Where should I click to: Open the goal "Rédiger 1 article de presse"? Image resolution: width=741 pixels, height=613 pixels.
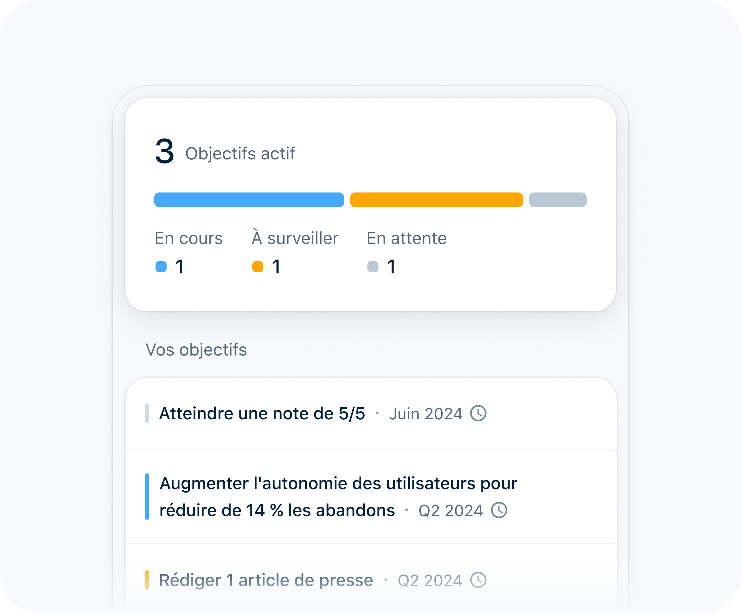[x=266, y=580]
